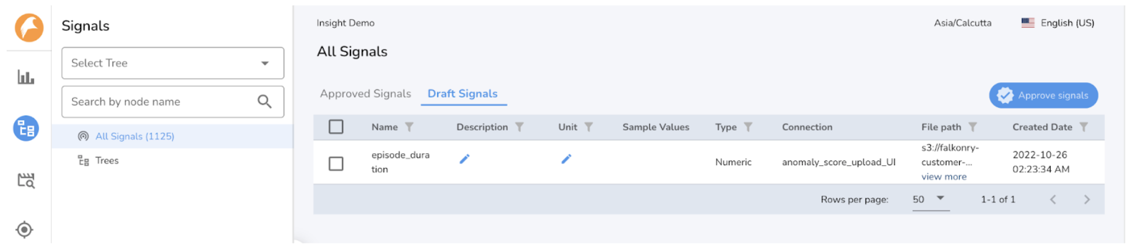Screen dimensions: 1126x250
Task: Filter by Created Date funnel icon
Action: [x=1084, y=127]
